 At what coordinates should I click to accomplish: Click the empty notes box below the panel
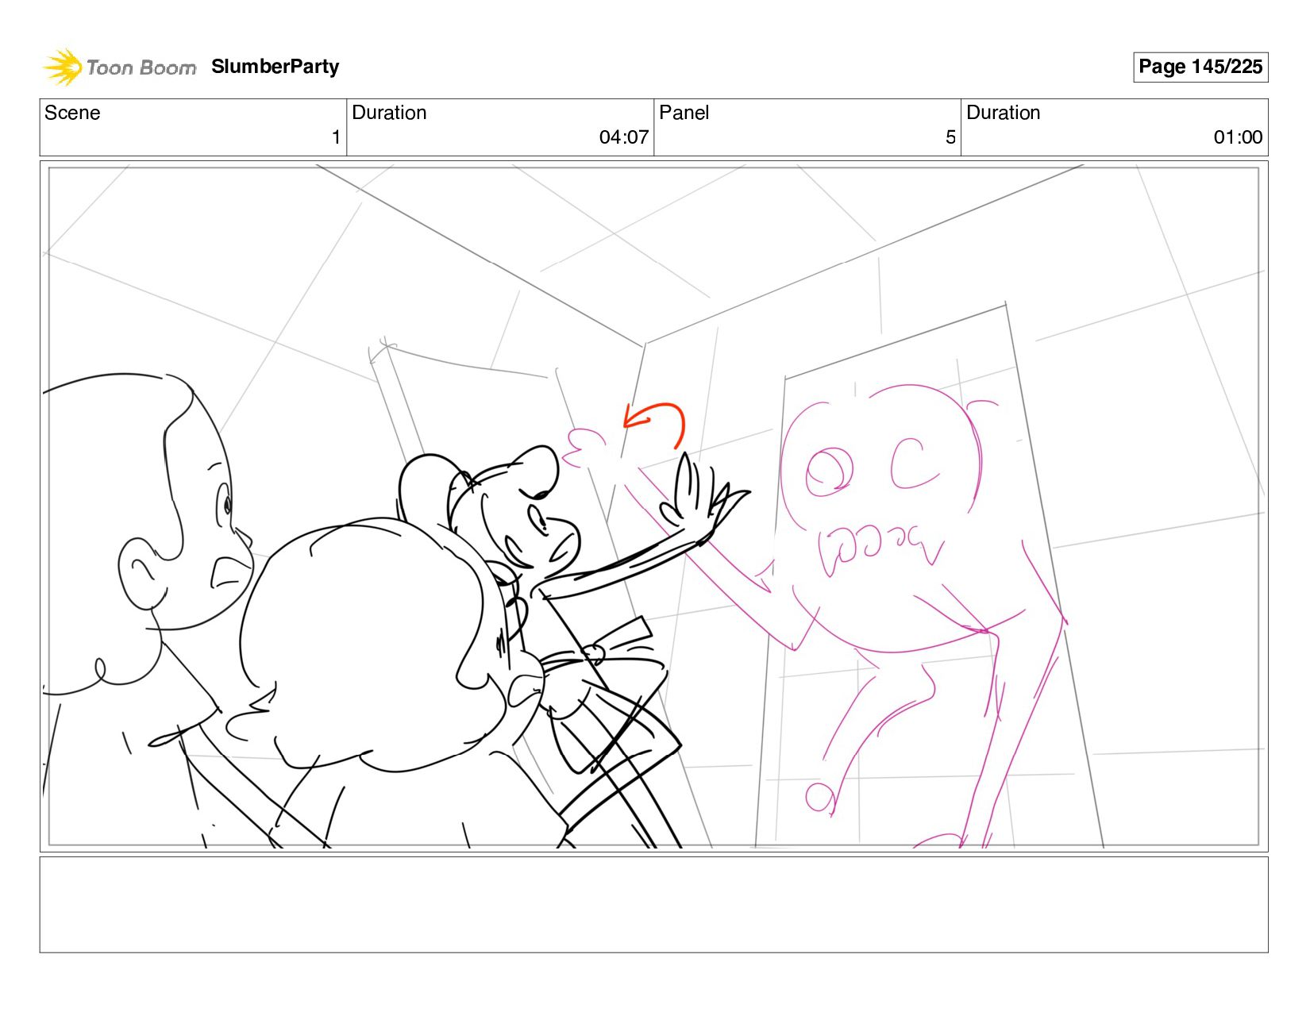pos(653,904)
